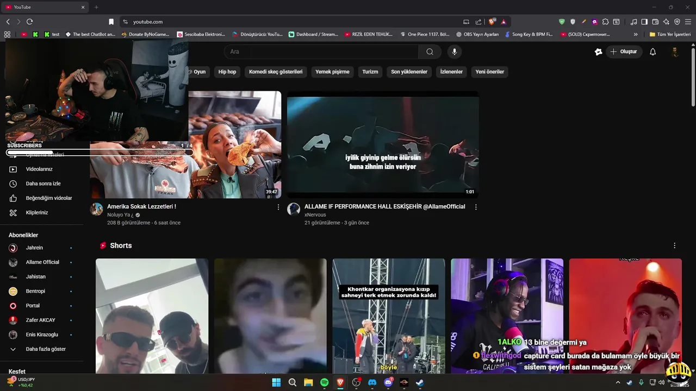The width and height of the screenshot is (696, 391).
Task: Reload the YouTube page
Action: 29,22
